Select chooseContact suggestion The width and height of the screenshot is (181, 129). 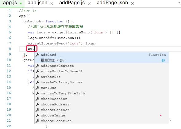coord(102,110)
